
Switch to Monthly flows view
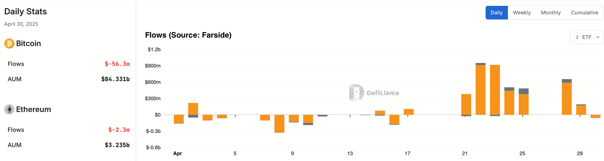point(551,13)
